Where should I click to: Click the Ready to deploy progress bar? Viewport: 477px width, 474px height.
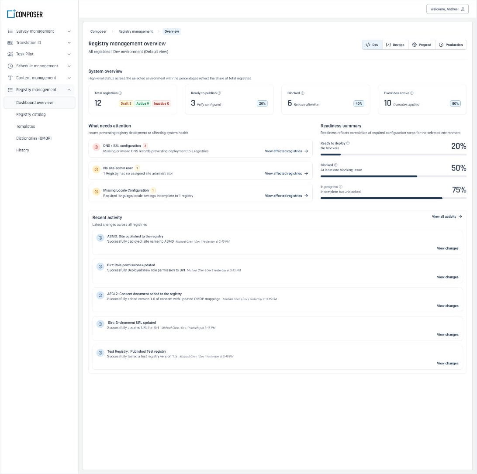[393, 155]
